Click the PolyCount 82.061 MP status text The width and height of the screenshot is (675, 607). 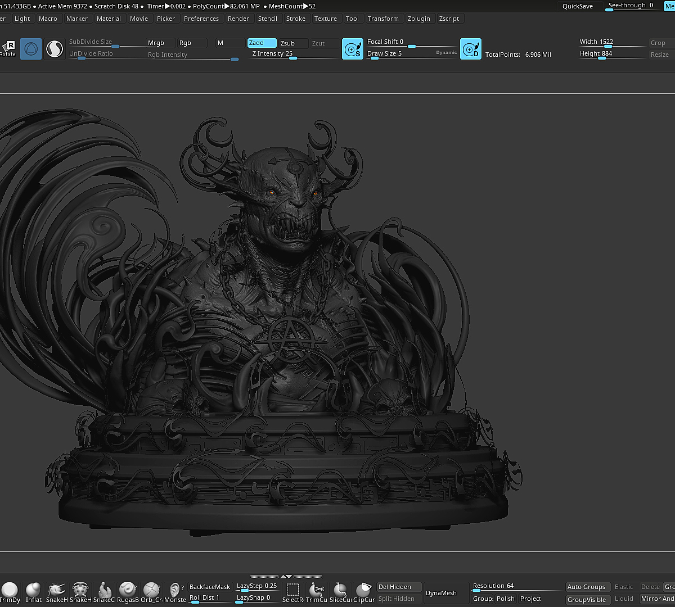(x=226, y=6)
